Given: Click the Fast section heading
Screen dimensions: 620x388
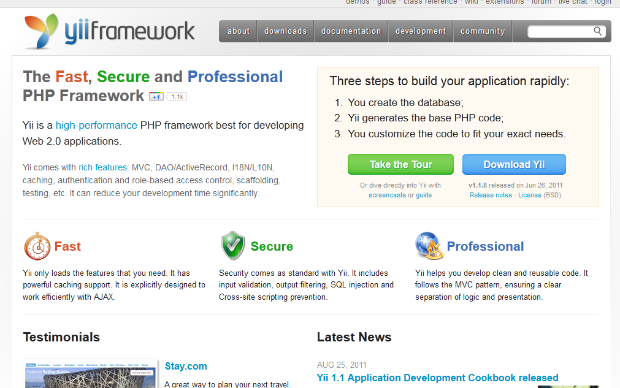Looking at the screenshot, I should [x=67, y=246].
